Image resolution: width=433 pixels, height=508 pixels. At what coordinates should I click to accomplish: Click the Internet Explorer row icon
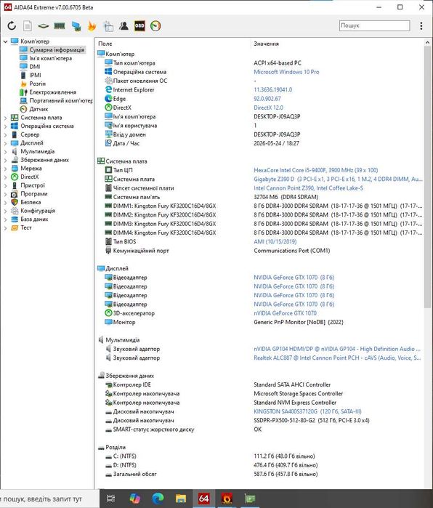point(108,89)
